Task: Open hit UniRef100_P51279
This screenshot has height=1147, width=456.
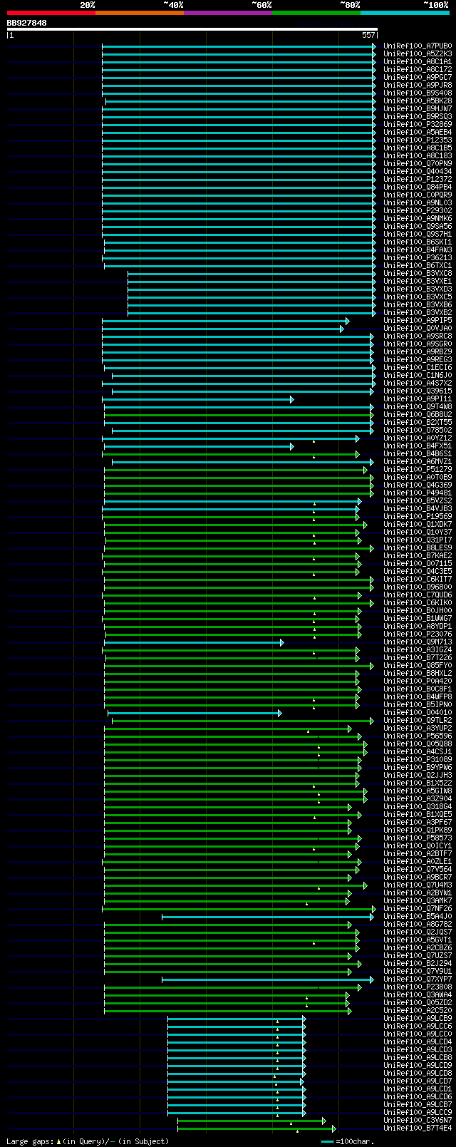Action: point(418,470)
